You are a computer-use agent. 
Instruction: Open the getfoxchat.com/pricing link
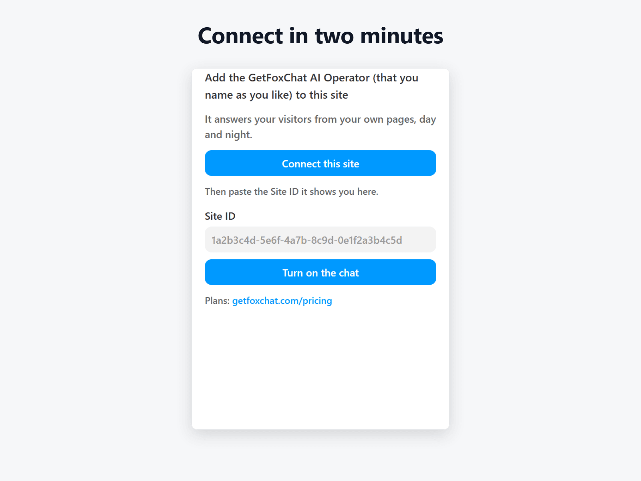point(282,301)
